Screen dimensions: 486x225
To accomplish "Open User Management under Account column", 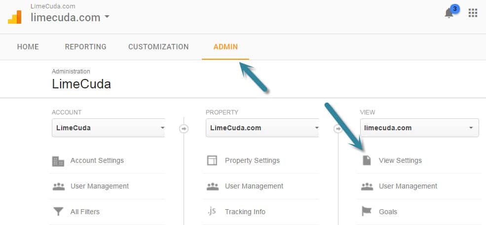I will [100, 186].
